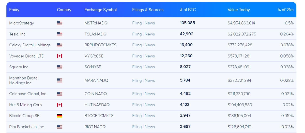Open the News link for Voyager Digital LTD
The height and width of the screenshot is (133, 305).
[150, 56]
